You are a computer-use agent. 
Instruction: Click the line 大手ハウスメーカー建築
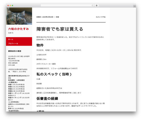point(46,64)
